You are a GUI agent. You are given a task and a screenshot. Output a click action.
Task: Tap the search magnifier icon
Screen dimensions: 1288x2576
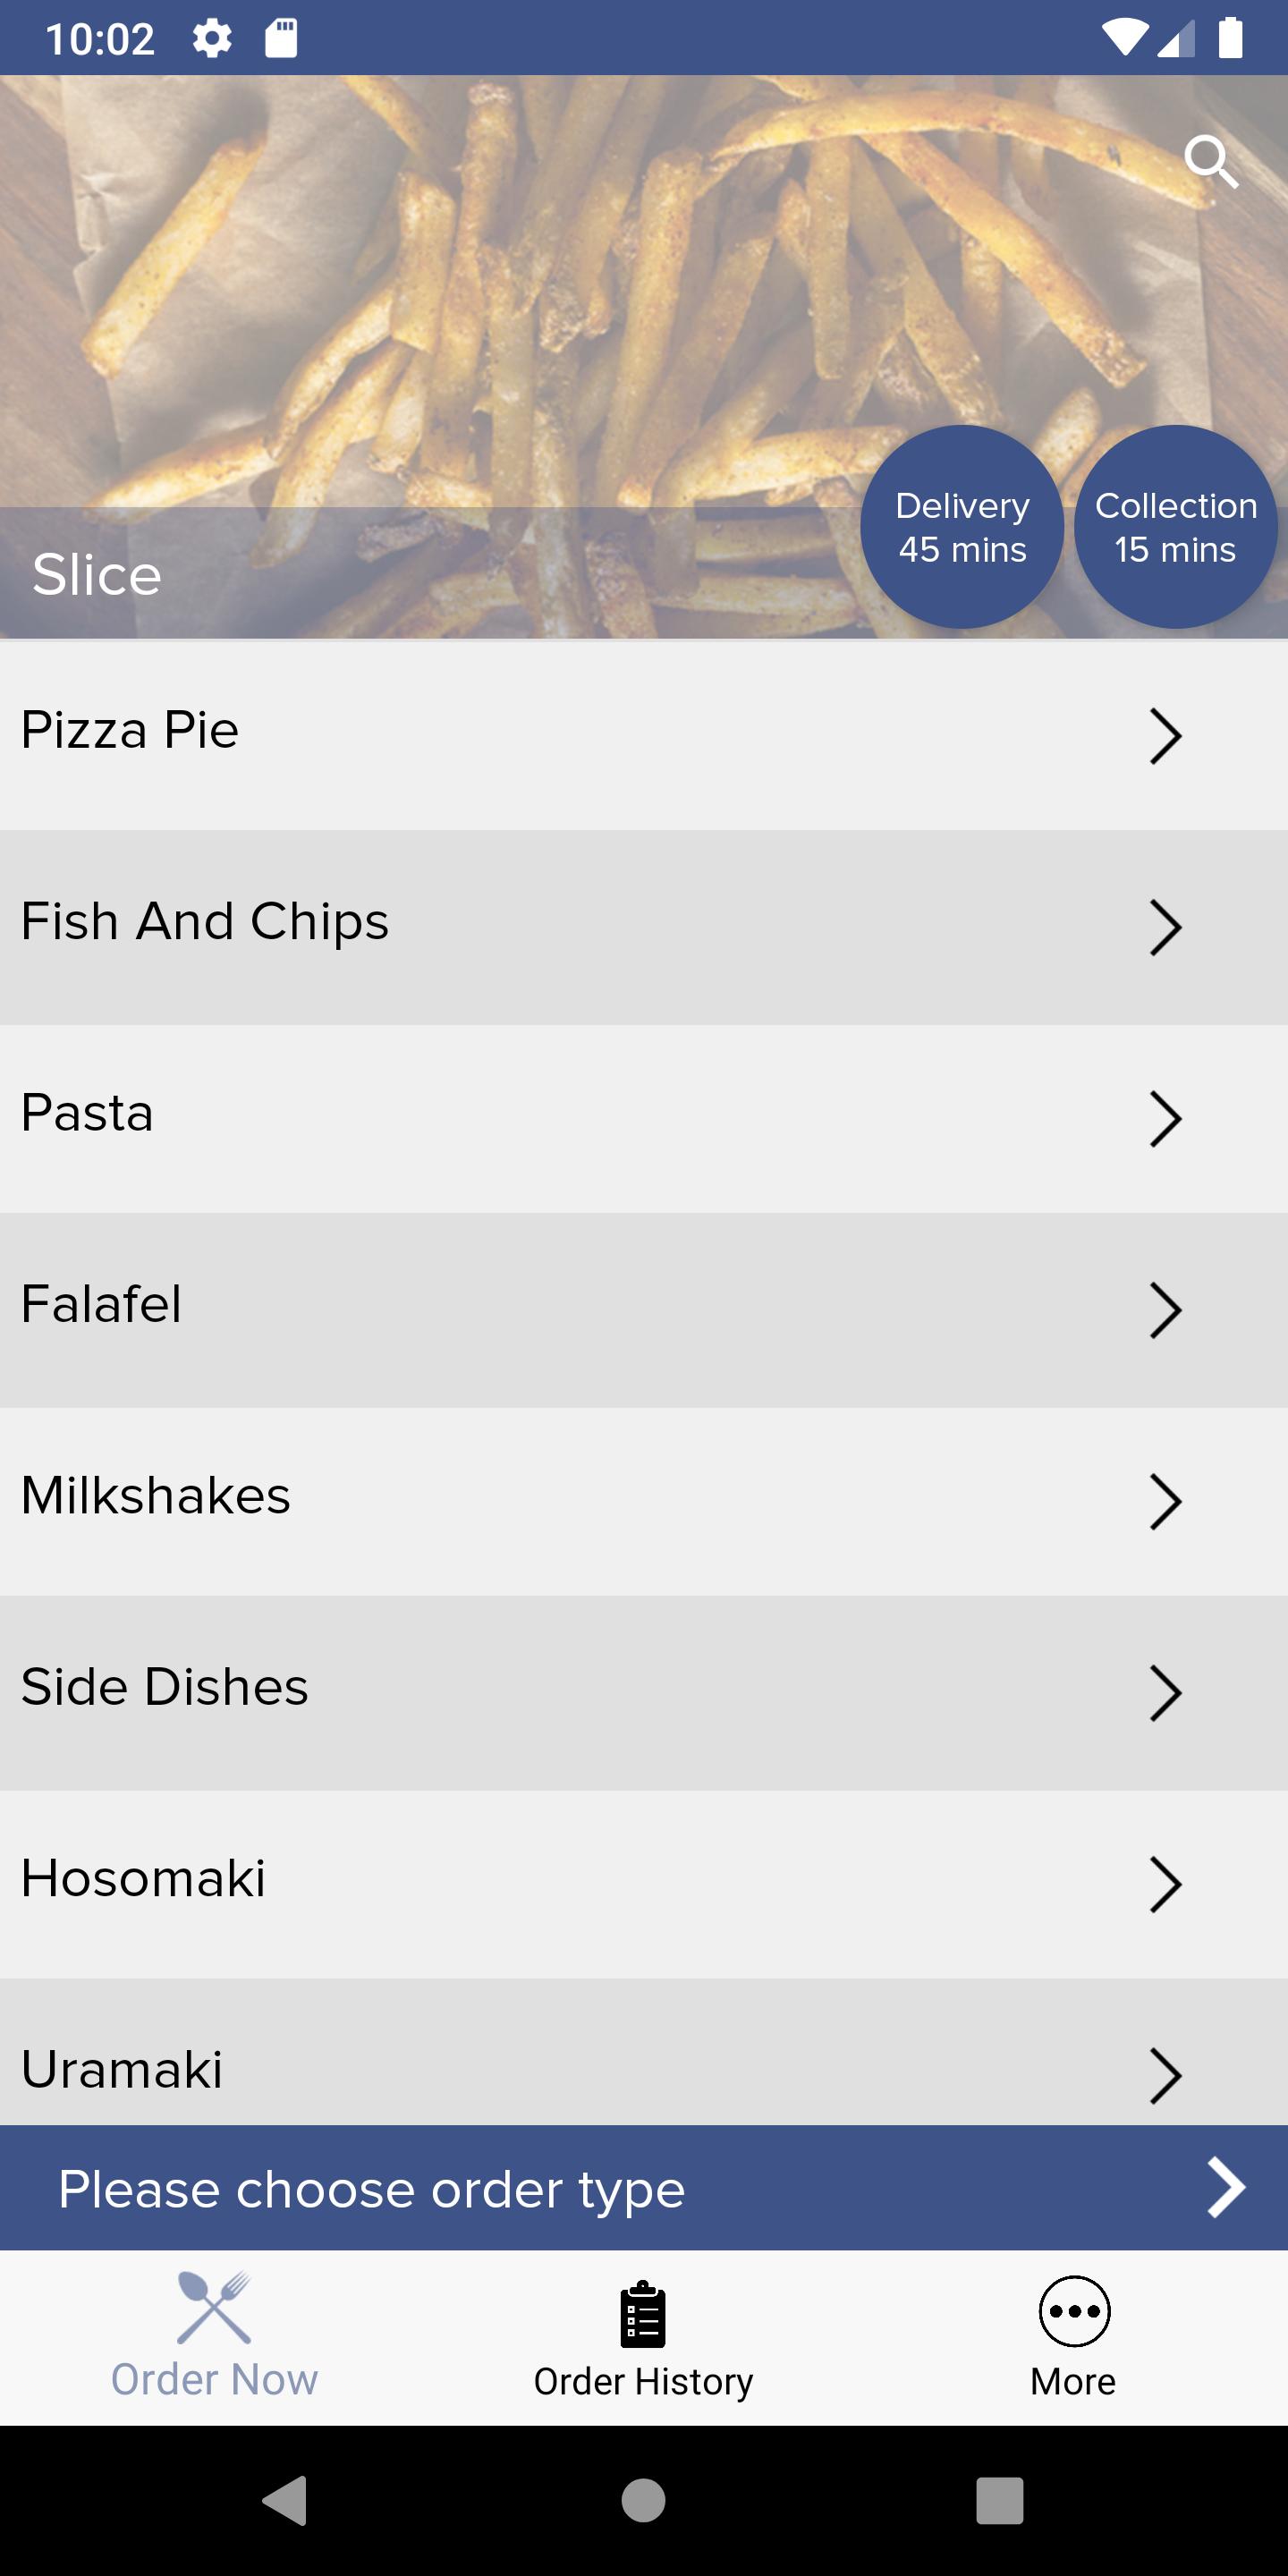click(1211, 162)
